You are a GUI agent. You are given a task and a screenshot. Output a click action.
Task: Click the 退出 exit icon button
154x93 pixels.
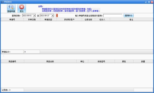pyautogui.click(x=22, y=8)
